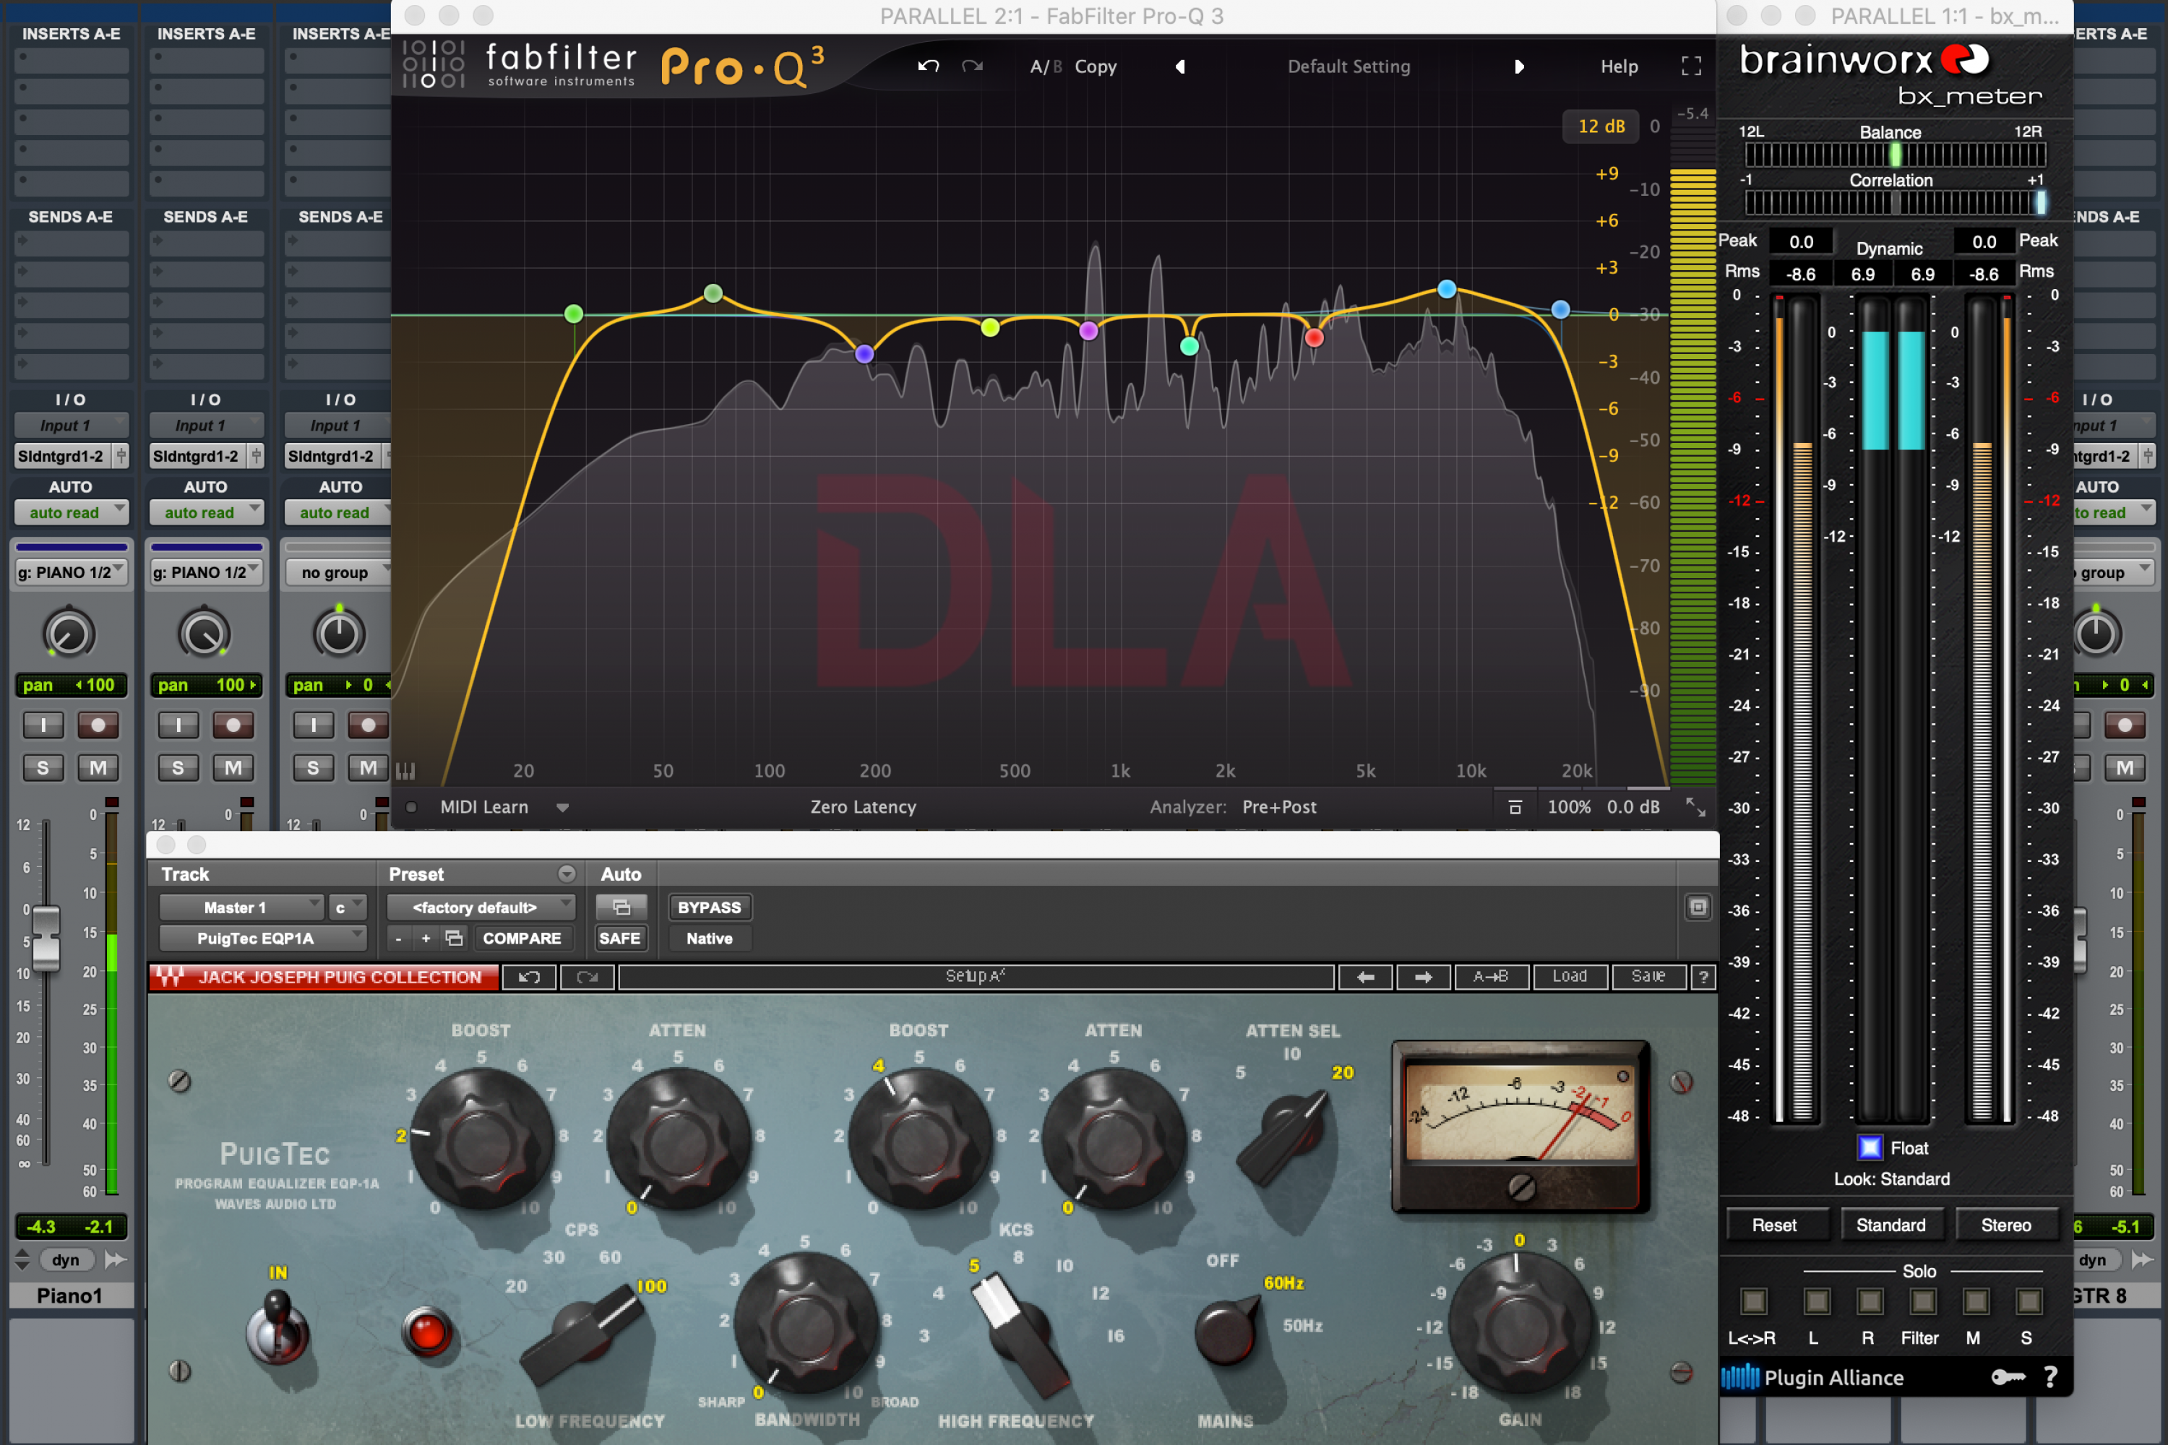This screenshot has width=2168, height=1445.
Task: Open the PuigTec help question mark
Action: coord(1703,977)
